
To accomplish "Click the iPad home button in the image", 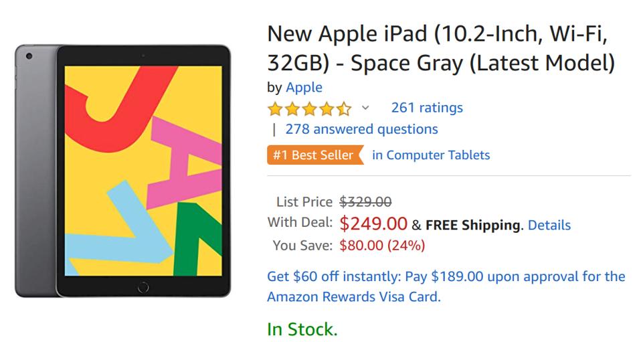I will tap(142, 287).
